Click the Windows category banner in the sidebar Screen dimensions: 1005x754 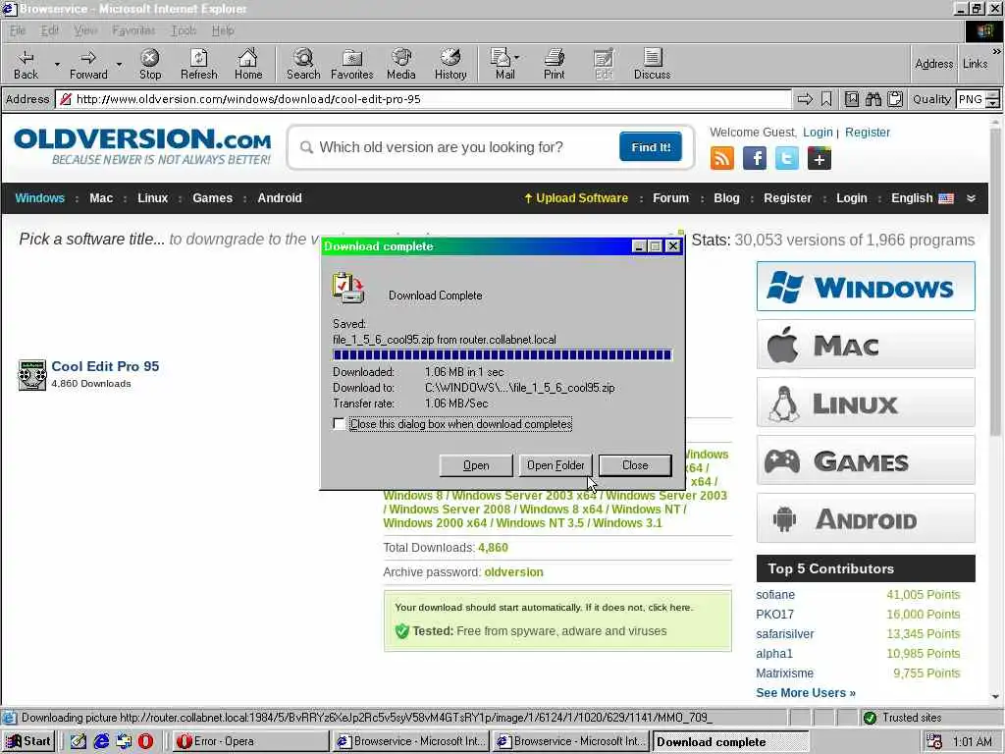pyautogui.click(x=866, y=286)
